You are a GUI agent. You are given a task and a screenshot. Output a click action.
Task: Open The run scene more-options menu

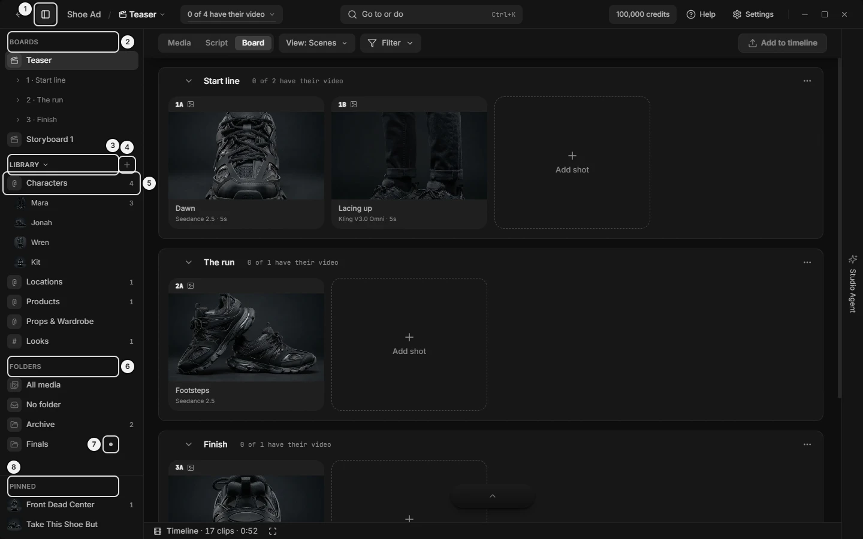[807, 262]
